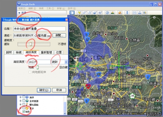
Task: Collapse the 搜尋 search panel triangle
Action: click(x=19, y=13)
